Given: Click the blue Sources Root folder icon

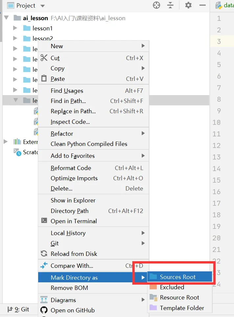Looking at the screenshot, I should [x=153, y=276].
